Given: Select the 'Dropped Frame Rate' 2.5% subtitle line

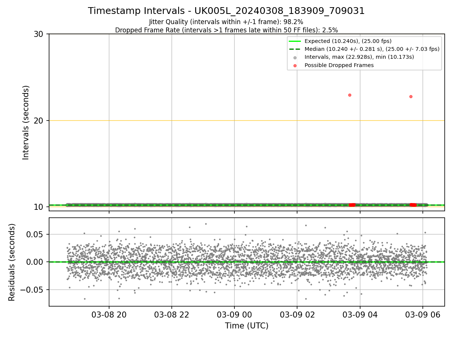Looking at the screenshot, I should coord(226,30).
